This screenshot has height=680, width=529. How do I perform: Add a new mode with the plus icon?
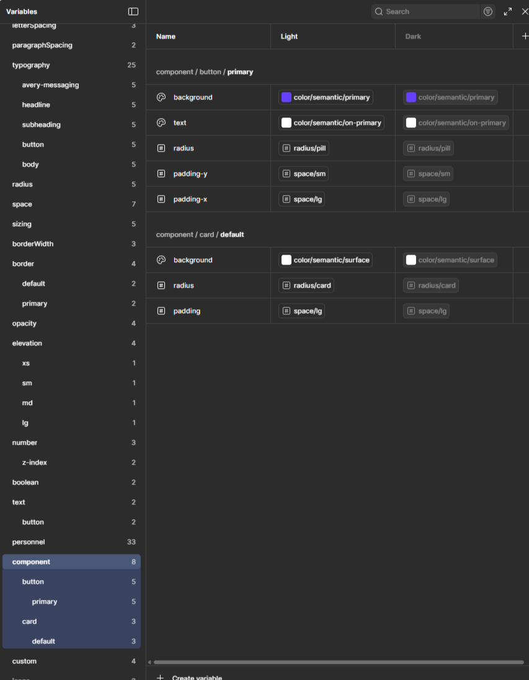pos(524,36)
